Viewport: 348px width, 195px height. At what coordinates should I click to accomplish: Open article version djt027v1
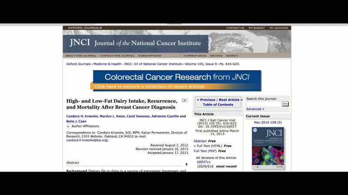[x=204, y=162]
